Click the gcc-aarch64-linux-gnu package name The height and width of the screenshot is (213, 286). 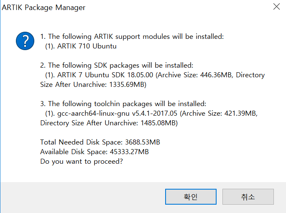[93, 113]
